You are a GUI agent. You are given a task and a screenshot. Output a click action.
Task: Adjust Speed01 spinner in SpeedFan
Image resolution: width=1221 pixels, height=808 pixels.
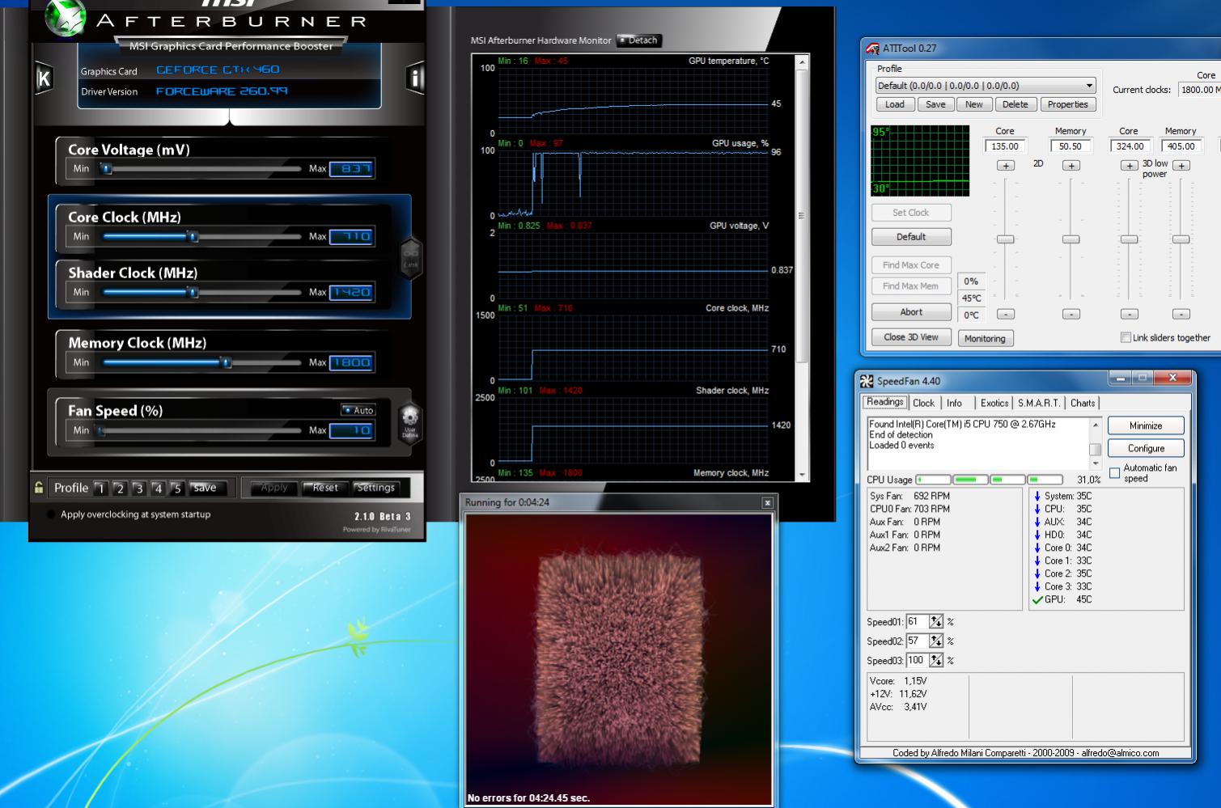coord(936,621)
